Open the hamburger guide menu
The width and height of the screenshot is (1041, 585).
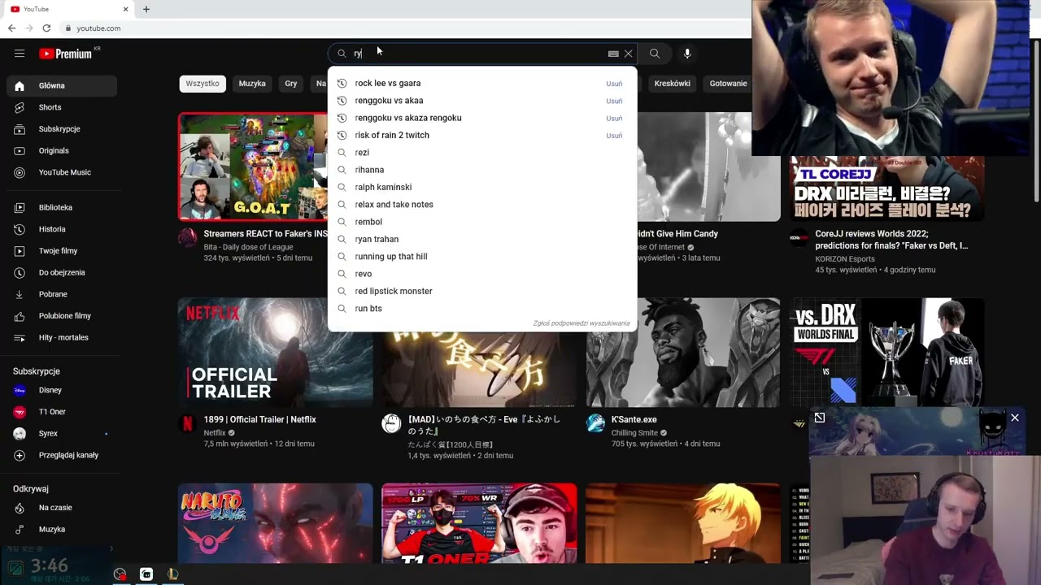(x=20, y=54)
